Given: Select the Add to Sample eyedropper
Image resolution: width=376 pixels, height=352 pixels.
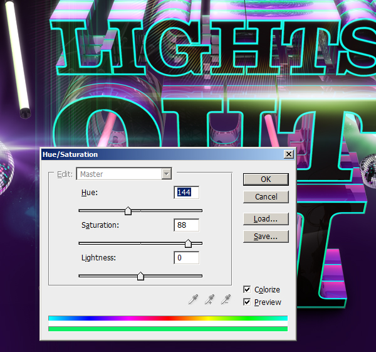Looking at the screenshot, I should [209, 299].
